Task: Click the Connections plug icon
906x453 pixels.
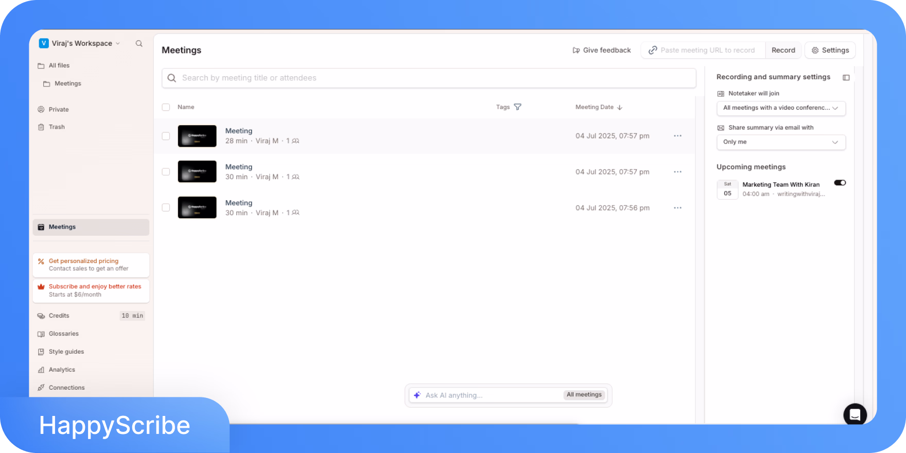Action: [41, 388]
